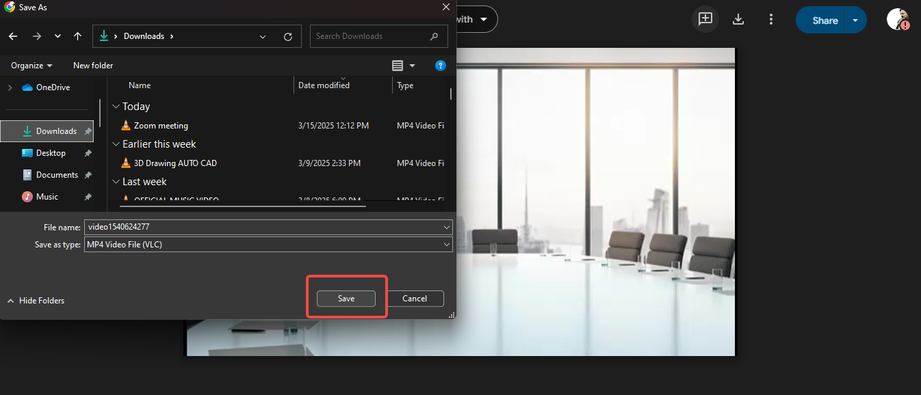The height and width of the screenshot is (395, 921).
Task: Open recent locations dropdown arrow
Action: tap(57, 36)
